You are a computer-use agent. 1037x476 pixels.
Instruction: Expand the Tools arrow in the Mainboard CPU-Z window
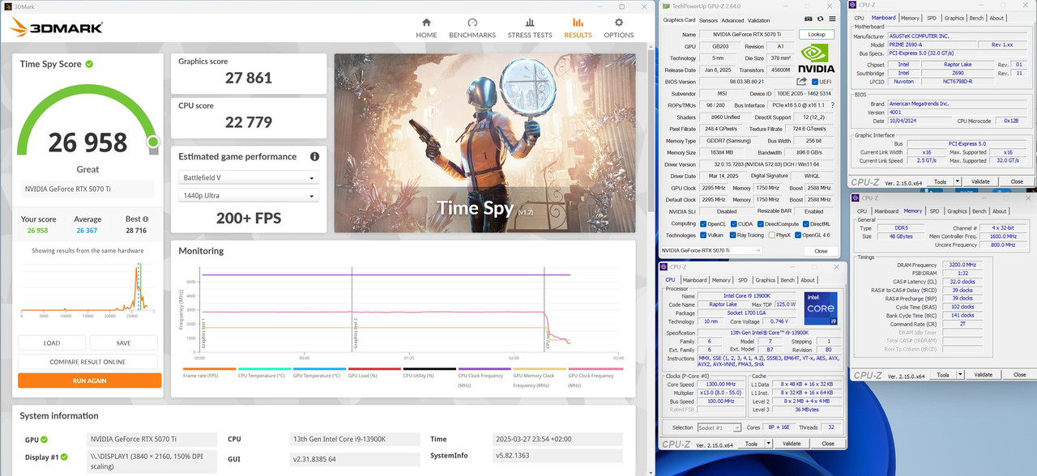[x=959, y=181]
